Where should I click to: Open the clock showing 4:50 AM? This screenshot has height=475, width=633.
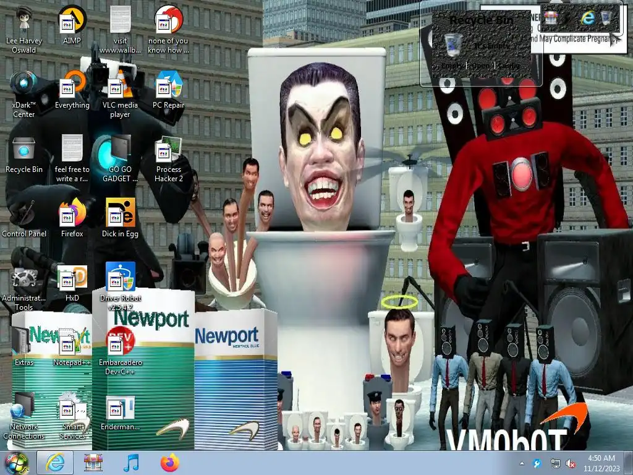coord(601,463)
